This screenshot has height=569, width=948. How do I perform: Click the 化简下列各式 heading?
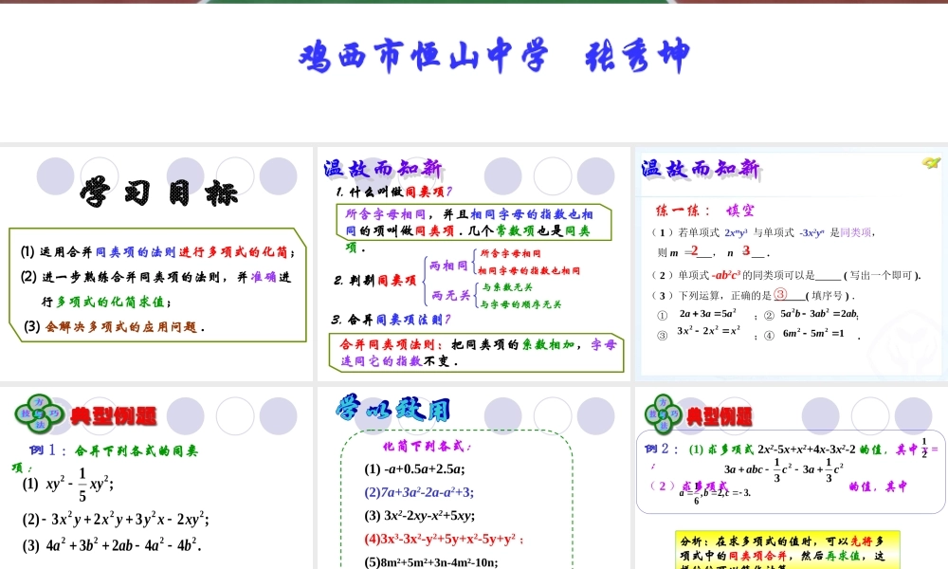(x=427, y=447)
